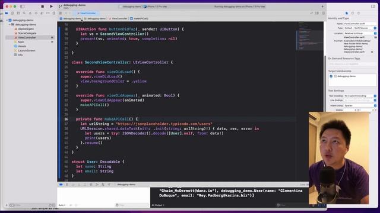Viewport: 380px width, 213px height.
Task: Select the Quick Help inspector icon
Action: [359, 13]
